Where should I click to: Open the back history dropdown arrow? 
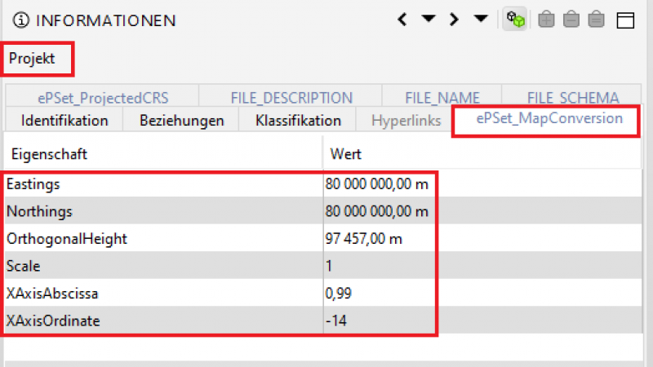pyautogui.click(x=428, y=20)
